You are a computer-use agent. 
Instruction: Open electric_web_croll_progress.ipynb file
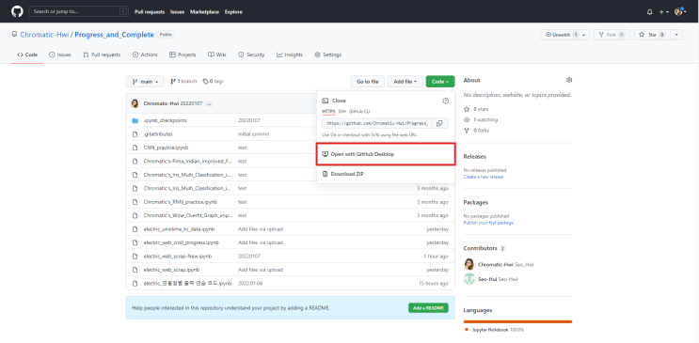point(181,242)
